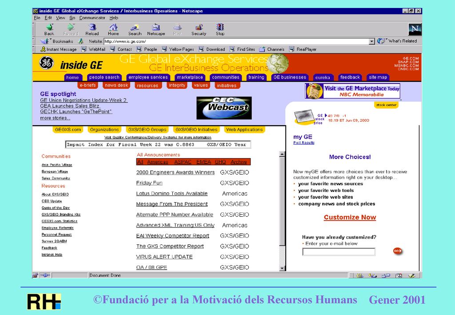Click the Back navigation icon
The width and height of the screenshot is (455, 315).
(x=50, y=27)
